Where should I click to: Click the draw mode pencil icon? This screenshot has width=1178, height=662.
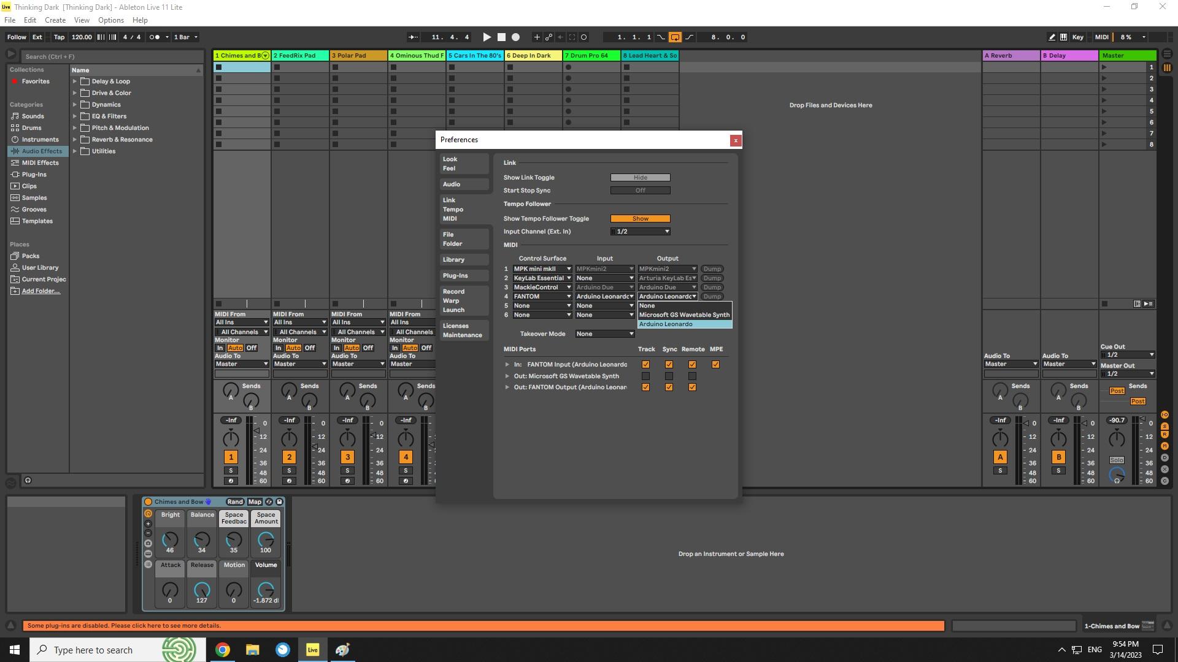point(1052,36)
